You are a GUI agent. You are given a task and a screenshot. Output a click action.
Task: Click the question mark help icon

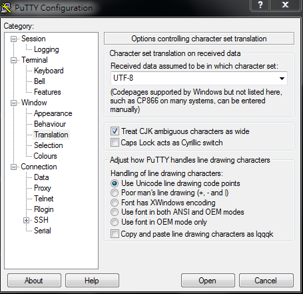tap(260, 5)
